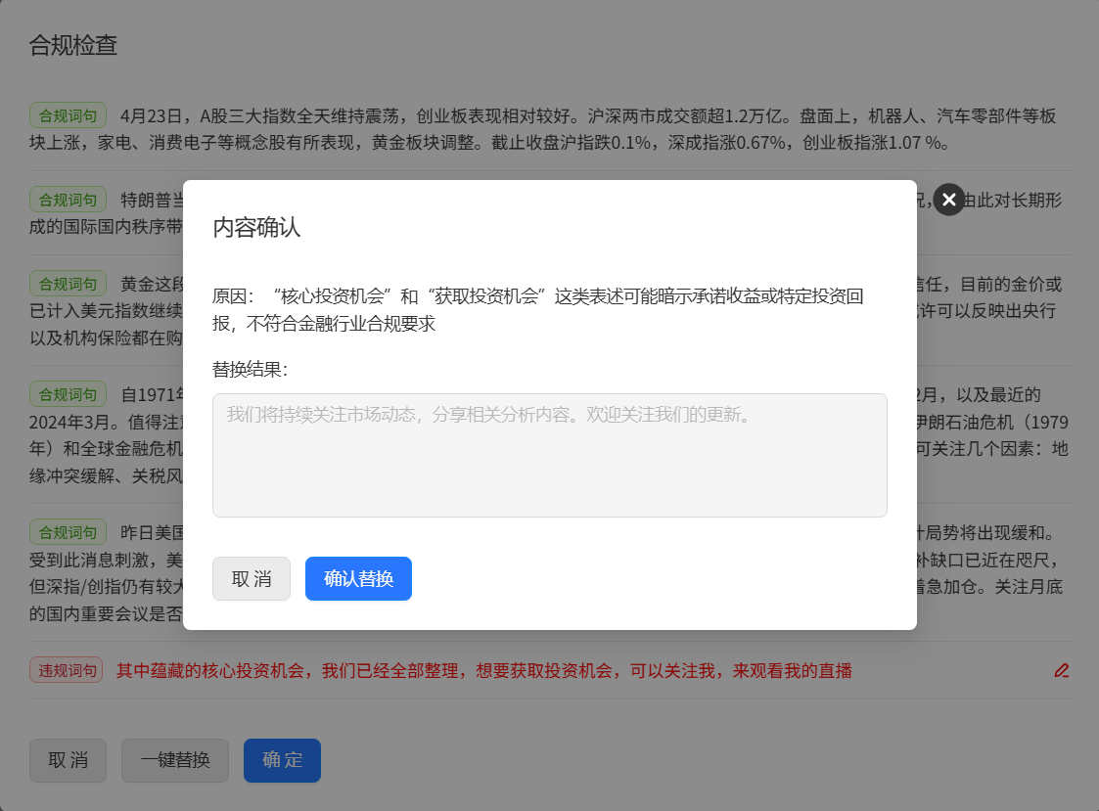Select the 合规词句 tag beside 黄金 paragraph
The width and height of the screenshot is (1099, 811).
(68, 284)
